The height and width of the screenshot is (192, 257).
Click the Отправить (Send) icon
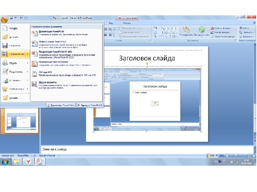5,80
